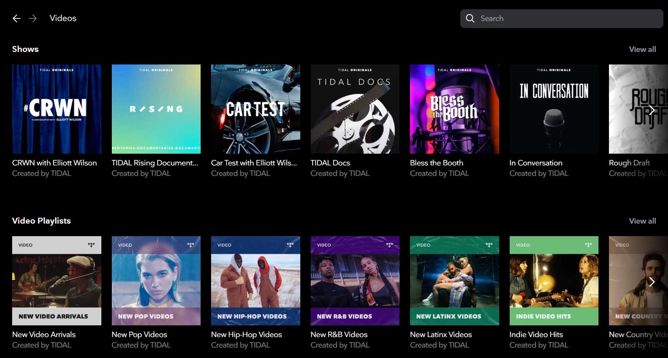668x358 pixels.
Task: Click the In Conversation title text
Action: pyautogui.click(x=536, y=163)
